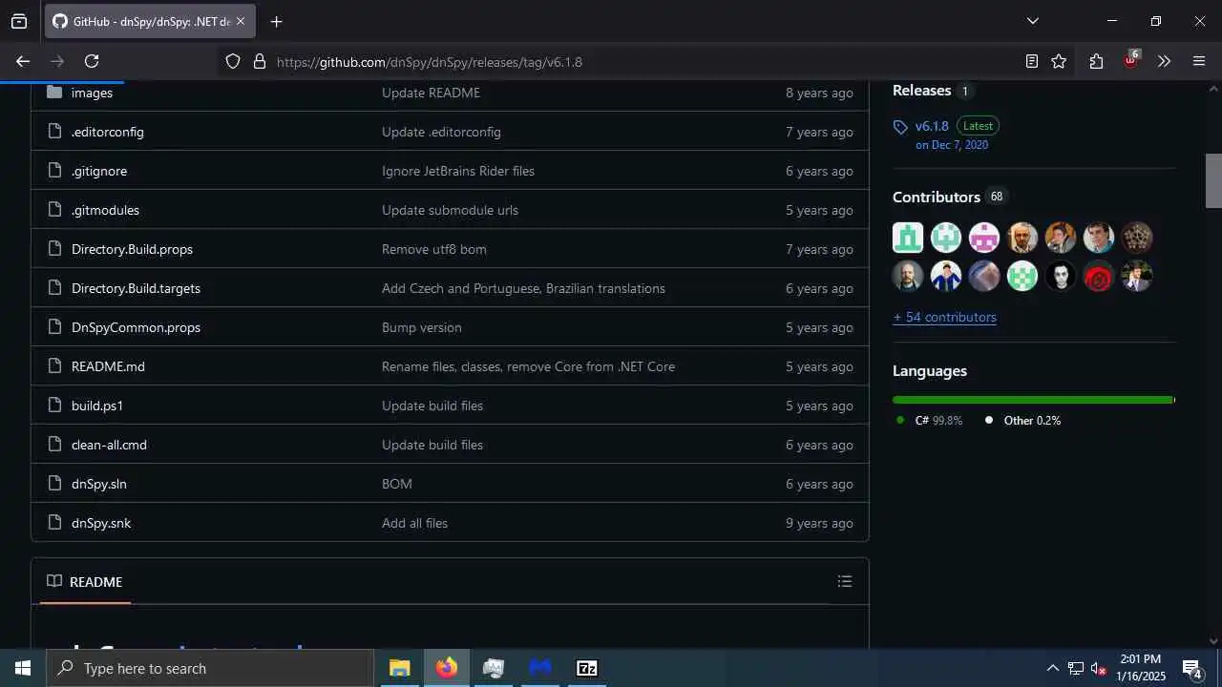Bookmark this page with the star icon
This screenshot has height=687, width=1222.
tap(1059, 61)
